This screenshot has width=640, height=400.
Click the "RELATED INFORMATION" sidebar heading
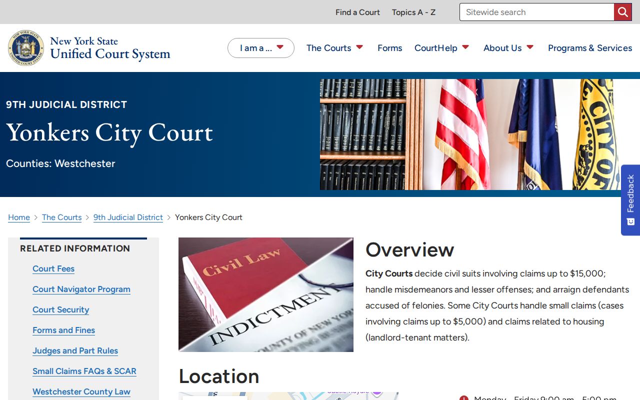75,248
